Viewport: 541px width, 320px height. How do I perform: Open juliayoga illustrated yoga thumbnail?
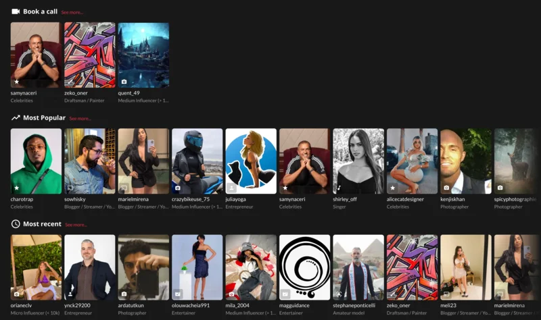pyautogui.click(x=251, y=161)
